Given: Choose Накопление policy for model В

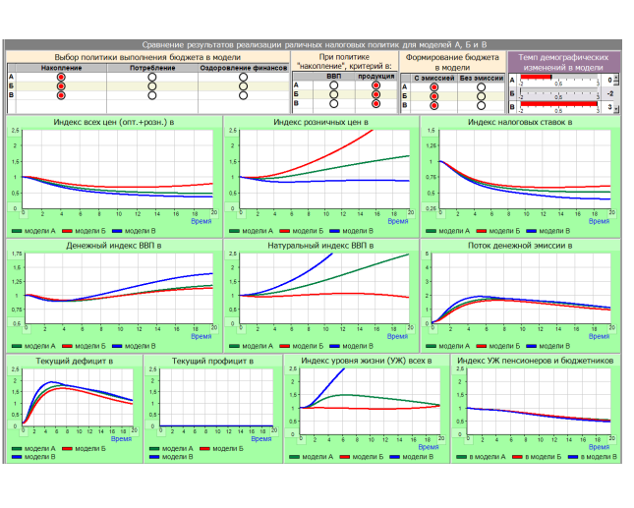Looking at the screenshot, I should [61, 96].
